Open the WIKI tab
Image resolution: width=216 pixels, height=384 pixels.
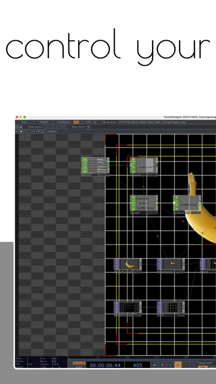click(x=24, y=122)
